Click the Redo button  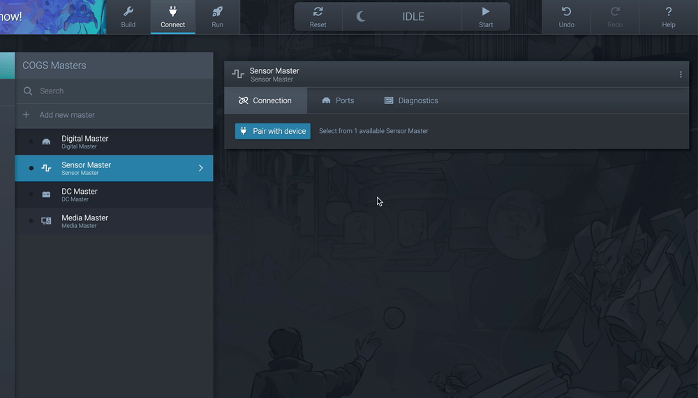tap(615, 17)
